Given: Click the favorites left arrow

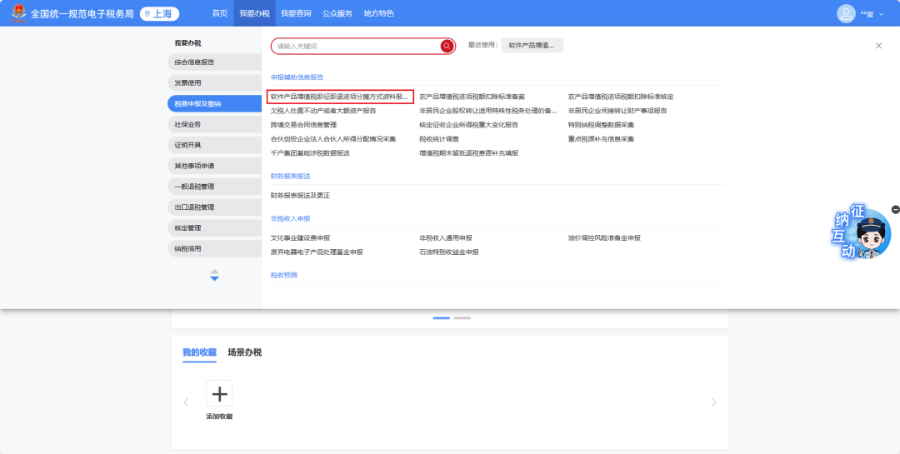Looking at the screenshot, I should click(186, 402).
